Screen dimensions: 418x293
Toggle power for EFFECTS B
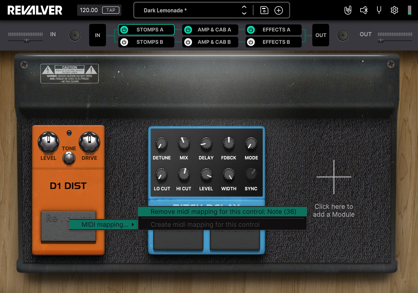coord(251,42)
